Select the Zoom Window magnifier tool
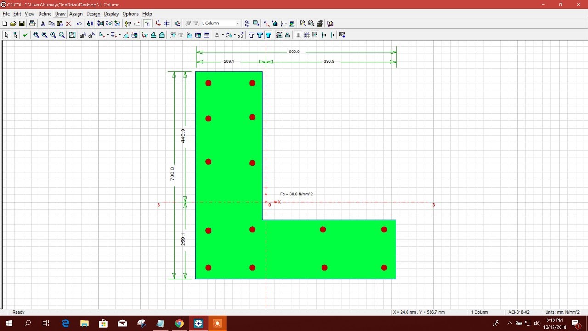Viewport: 588px width, 331px height. (36, 35)
